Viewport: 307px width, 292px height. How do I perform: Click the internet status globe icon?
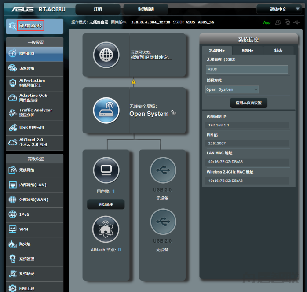(106, 55)
